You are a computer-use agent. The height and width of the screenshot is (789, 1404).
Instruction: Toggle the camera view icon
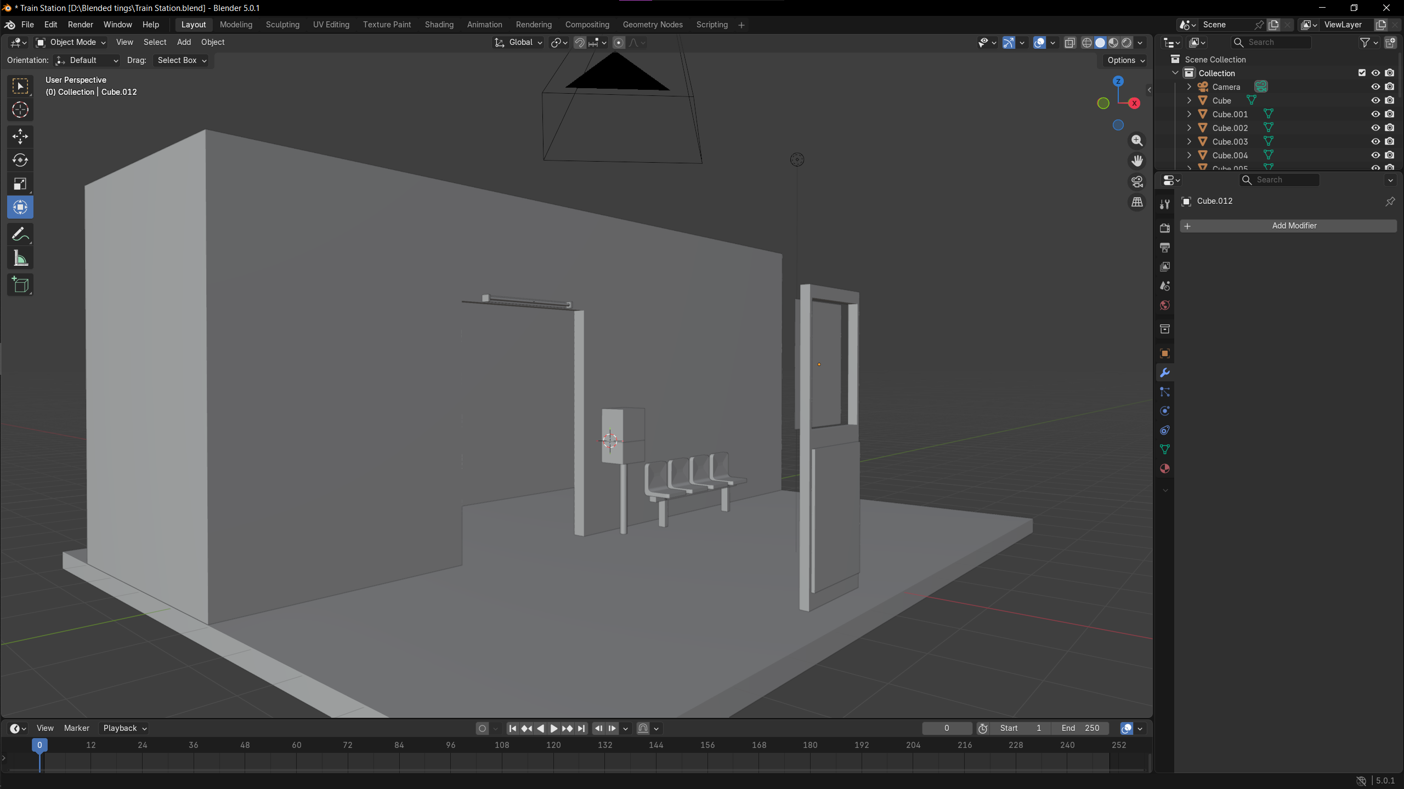1137,181
